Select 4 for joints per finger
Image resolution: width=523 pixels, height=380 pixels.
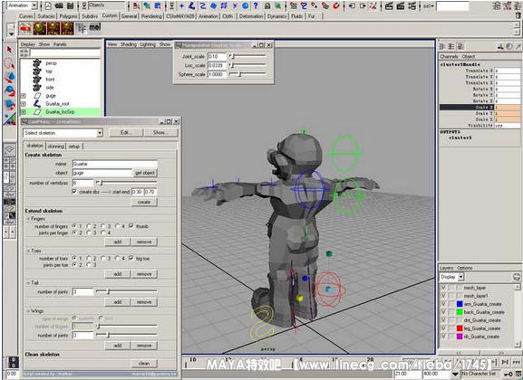coord(103,233)
